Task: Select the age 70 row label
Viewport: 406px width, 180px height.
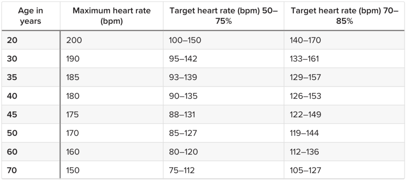Action: tap(13, 171)
